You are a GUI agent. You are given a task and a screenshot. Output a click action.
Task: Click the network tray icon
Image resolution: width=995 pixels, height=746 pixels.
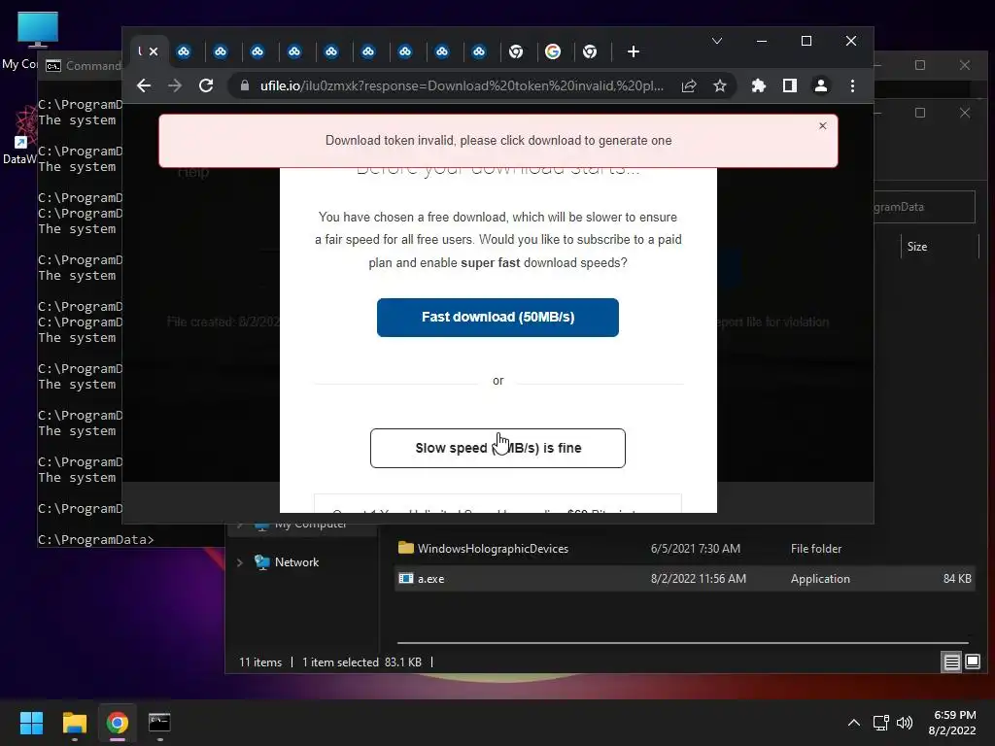880,723
